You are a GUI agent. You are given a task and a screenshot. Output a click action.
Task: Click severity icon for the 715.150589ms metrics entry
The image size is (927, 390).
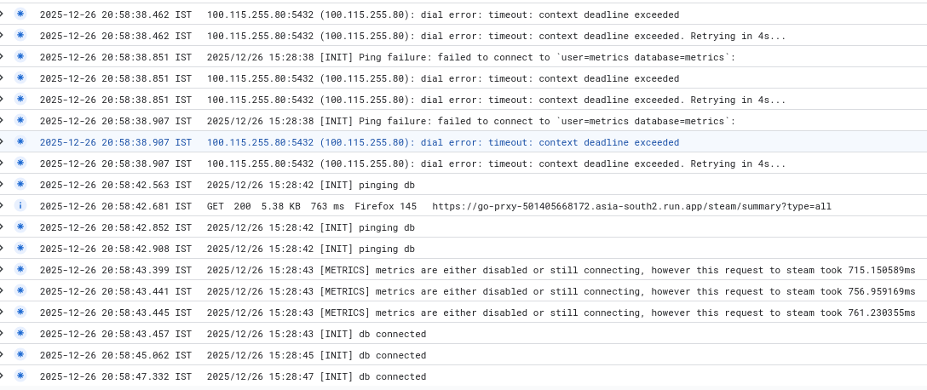20,269
